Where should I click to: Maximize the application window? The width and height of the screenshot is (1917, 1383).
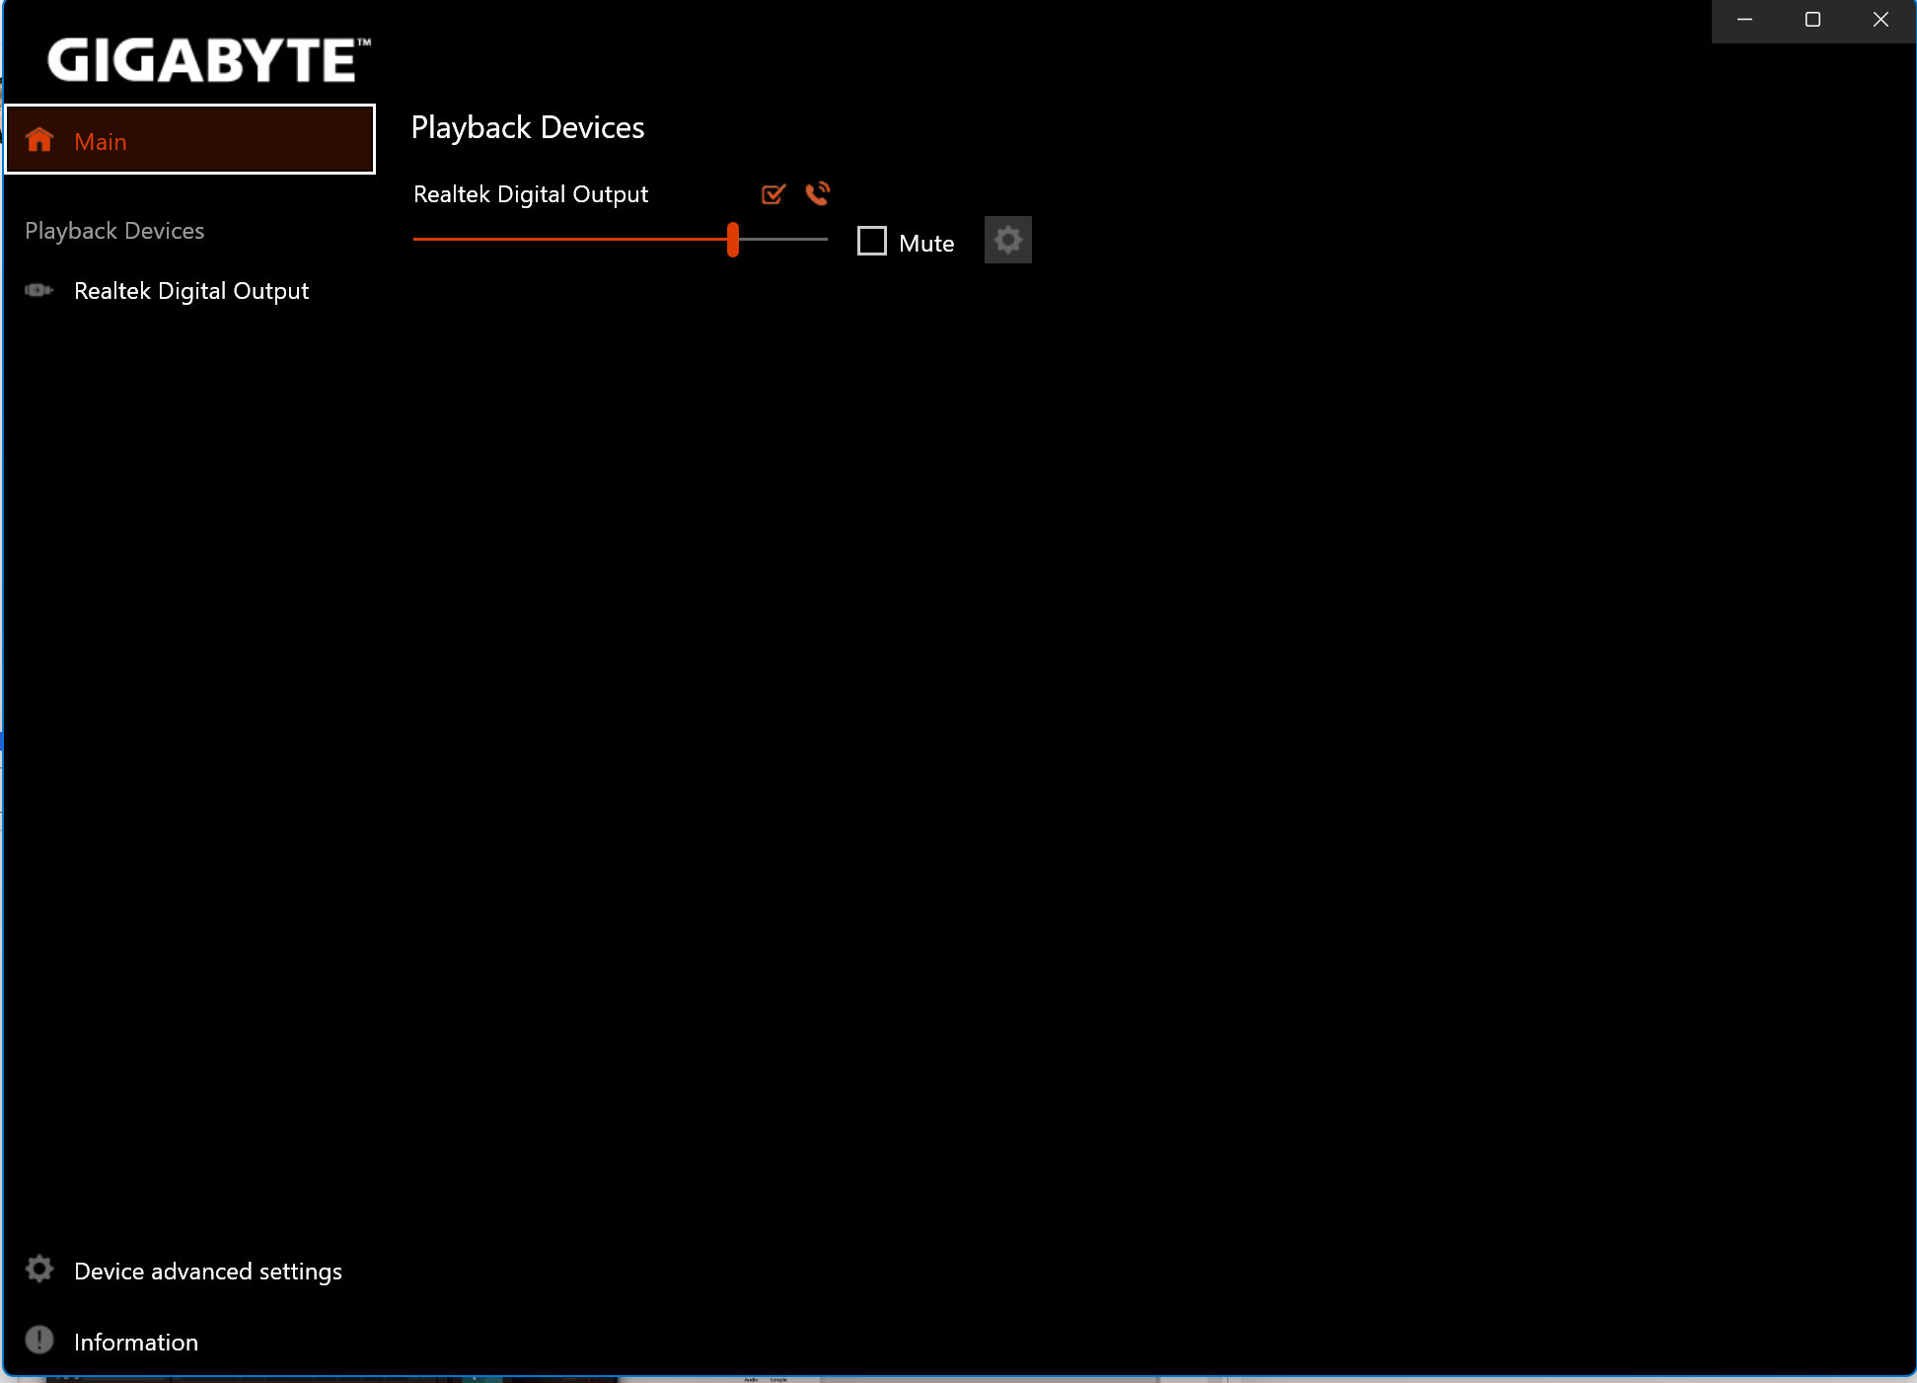tap(1812, 20)
